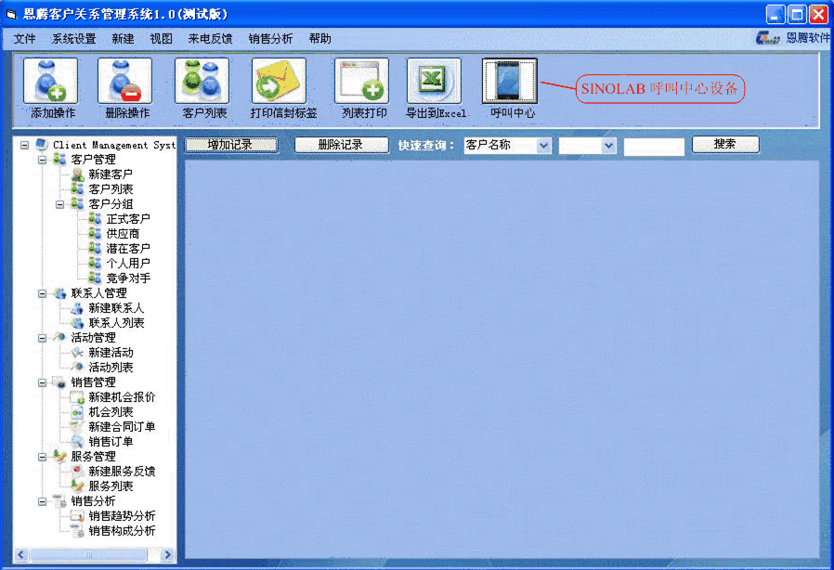Open the empty condition dropdown beside 客户名称
Viewport: 834px width, 570px height.
608,145
